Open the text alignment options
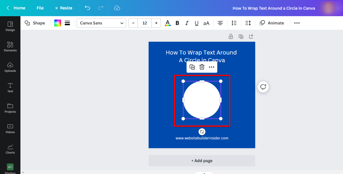The image size is (343, 174). [220, 23]
